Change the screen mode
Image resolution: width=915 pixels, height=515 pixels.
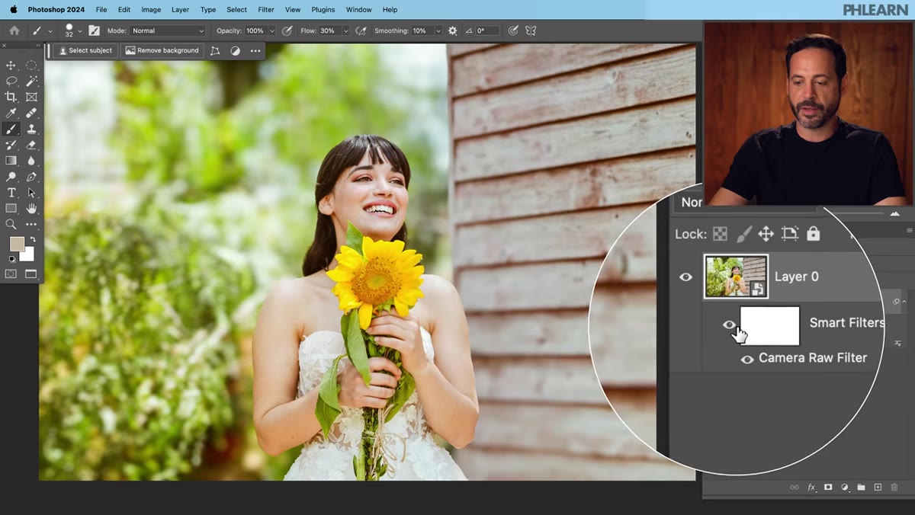pos(31,274)
